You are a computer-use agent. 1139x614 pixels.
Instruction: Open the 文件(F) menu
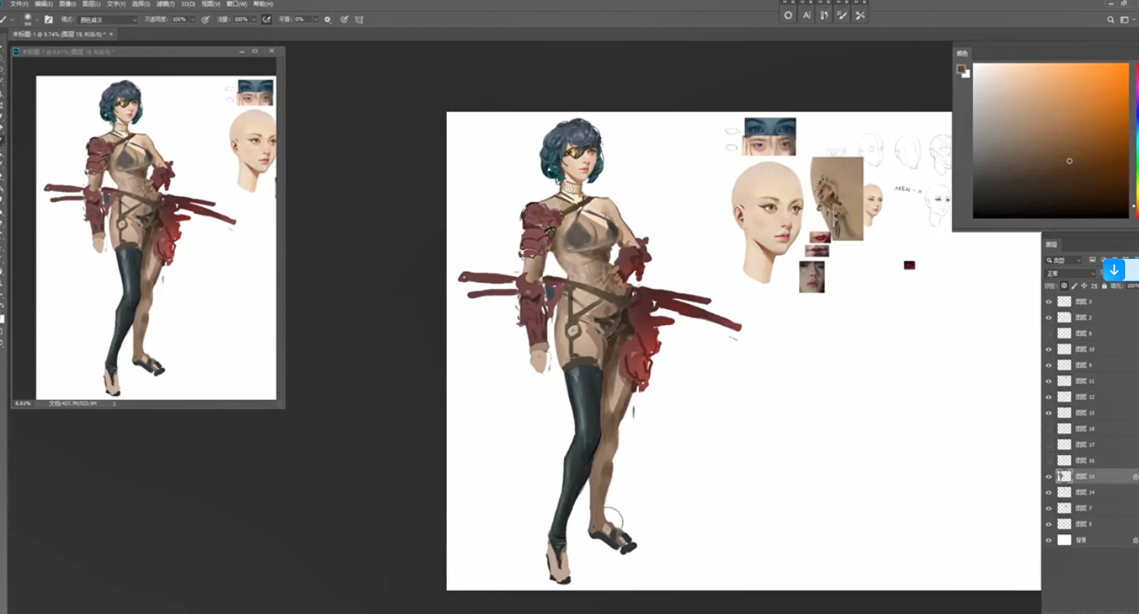pos(19,4)
